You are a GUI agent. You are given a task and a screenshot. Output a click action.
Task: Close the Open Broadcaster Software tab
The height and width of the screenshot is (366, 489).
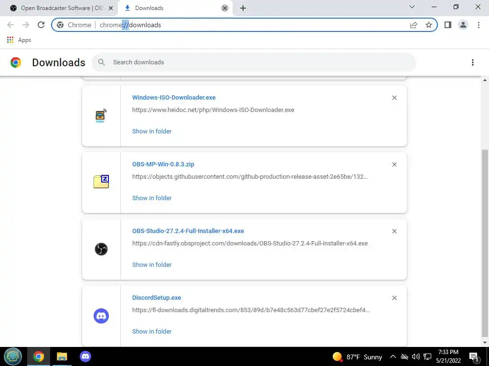pyautogui.click(x=111, y=8)
